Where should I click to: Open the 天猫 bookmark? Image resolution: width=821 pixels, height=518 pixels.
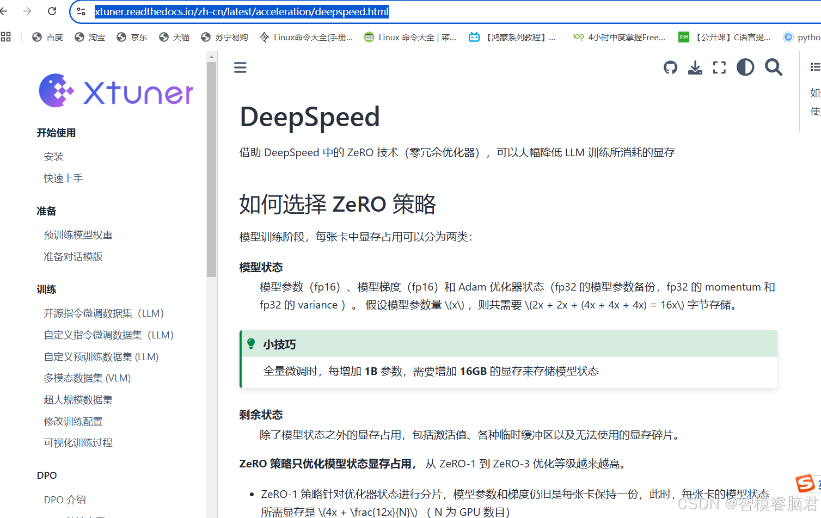[175, 37]
